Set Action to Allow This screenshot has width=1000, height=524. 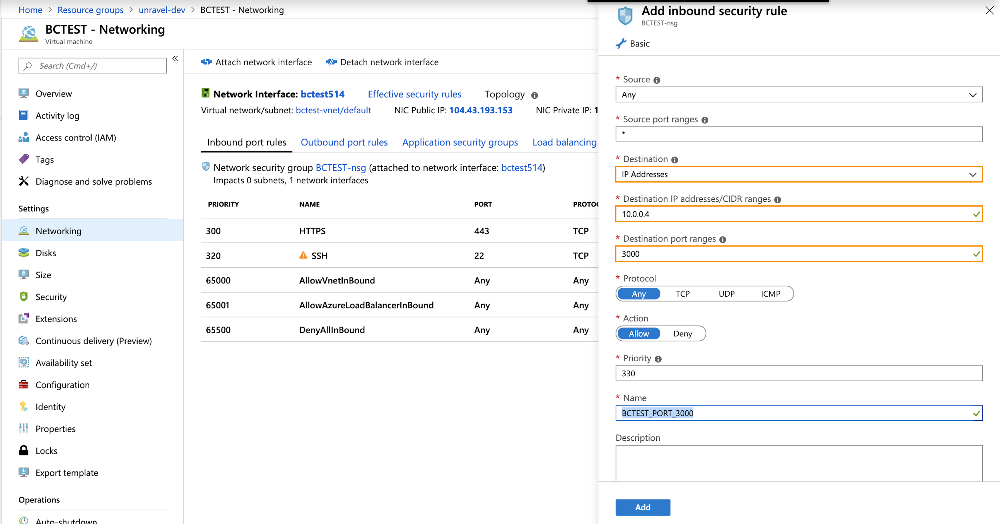point(639,333)
